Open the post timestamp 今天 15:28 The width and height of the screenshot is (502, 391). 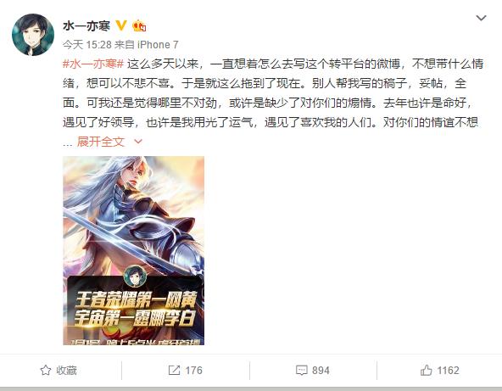pyautogui.click(x=86, y=44)
